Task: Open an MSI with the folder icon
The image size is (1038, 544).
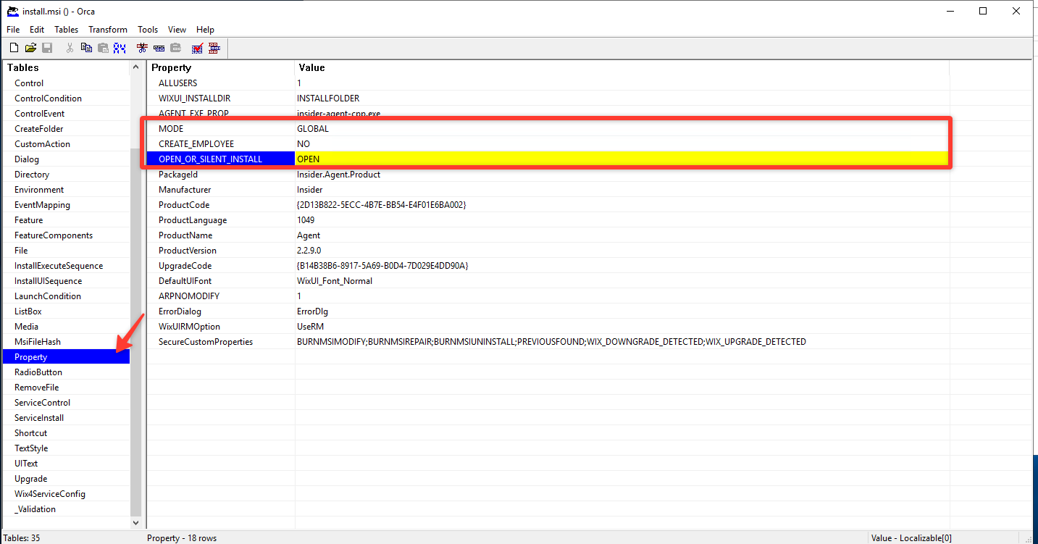Action: pos(30,48)
